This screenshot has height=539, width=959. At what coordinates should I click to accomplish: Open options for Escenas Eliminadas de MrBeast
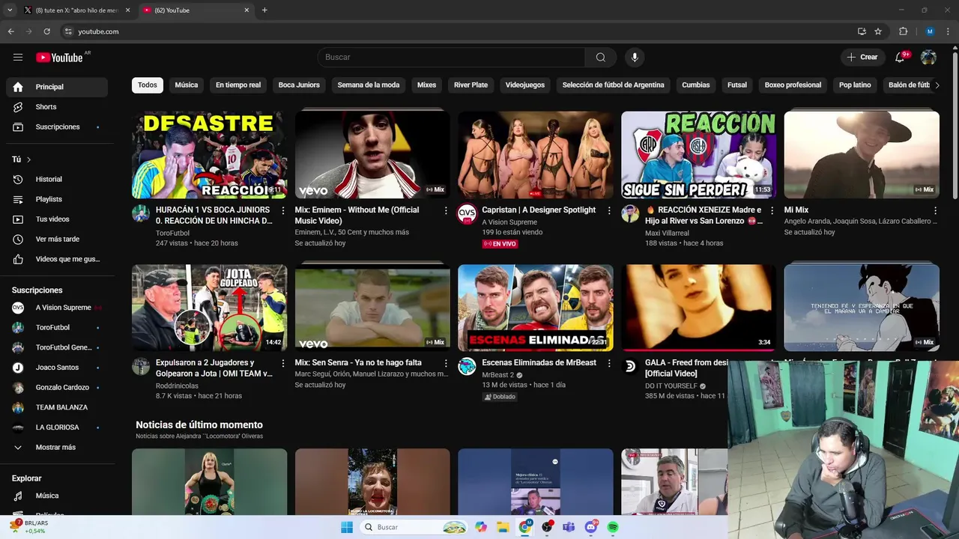(x=608, y=363)
